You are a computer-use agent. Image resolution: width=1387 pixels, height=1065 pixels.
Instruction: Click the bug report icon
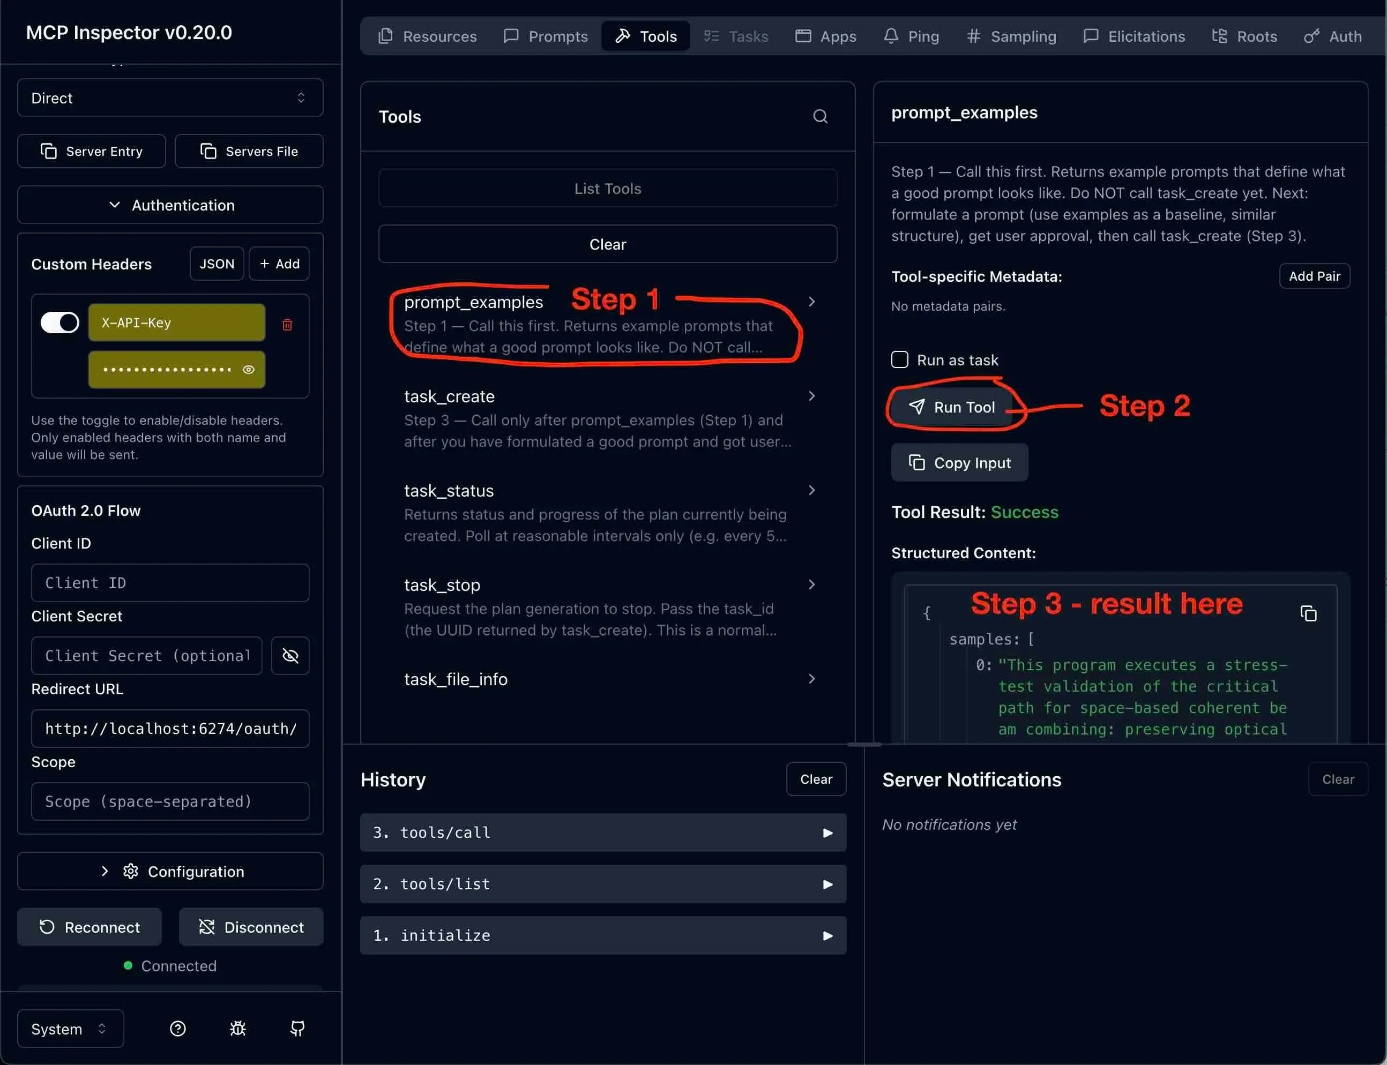click(x=237, y=1028)
